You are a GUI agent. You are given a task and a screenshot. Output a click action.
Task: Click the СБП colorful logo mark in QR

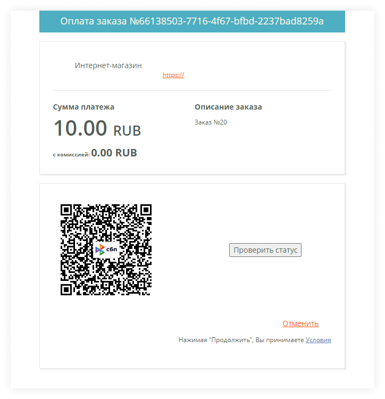pos(100,250)
